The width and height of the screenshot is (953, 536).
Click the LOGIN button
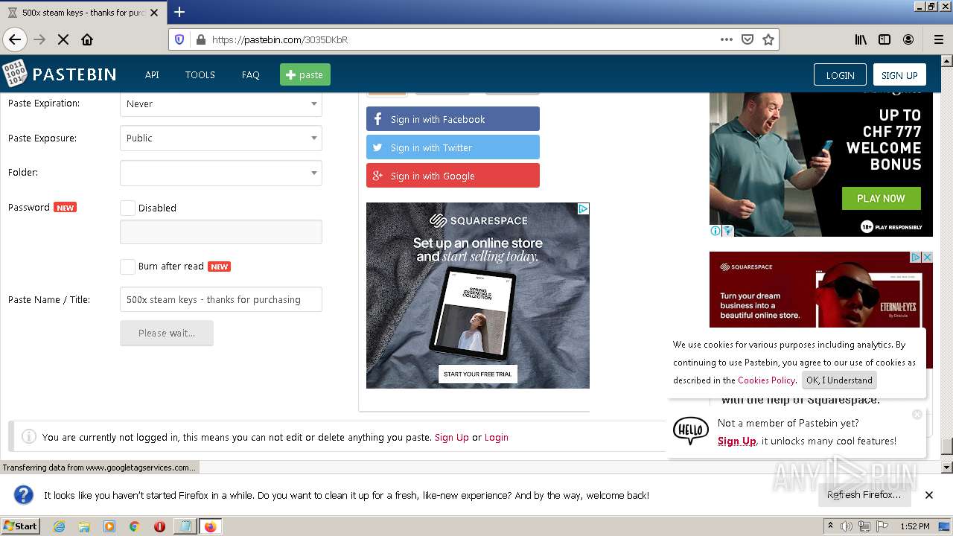[840, 74]
